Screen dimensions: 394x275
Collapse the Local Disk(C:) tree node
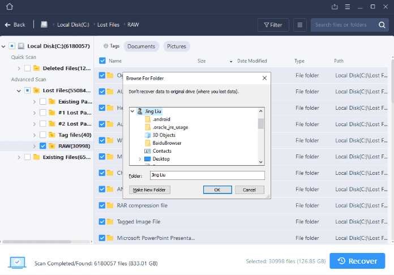(x=3, y=46)
